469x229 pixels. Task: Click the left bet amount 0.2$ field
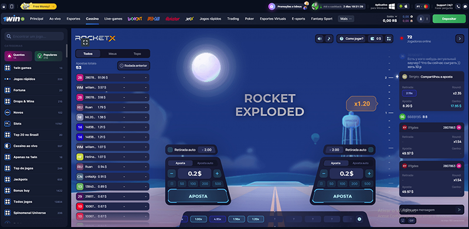click(195, 173)
